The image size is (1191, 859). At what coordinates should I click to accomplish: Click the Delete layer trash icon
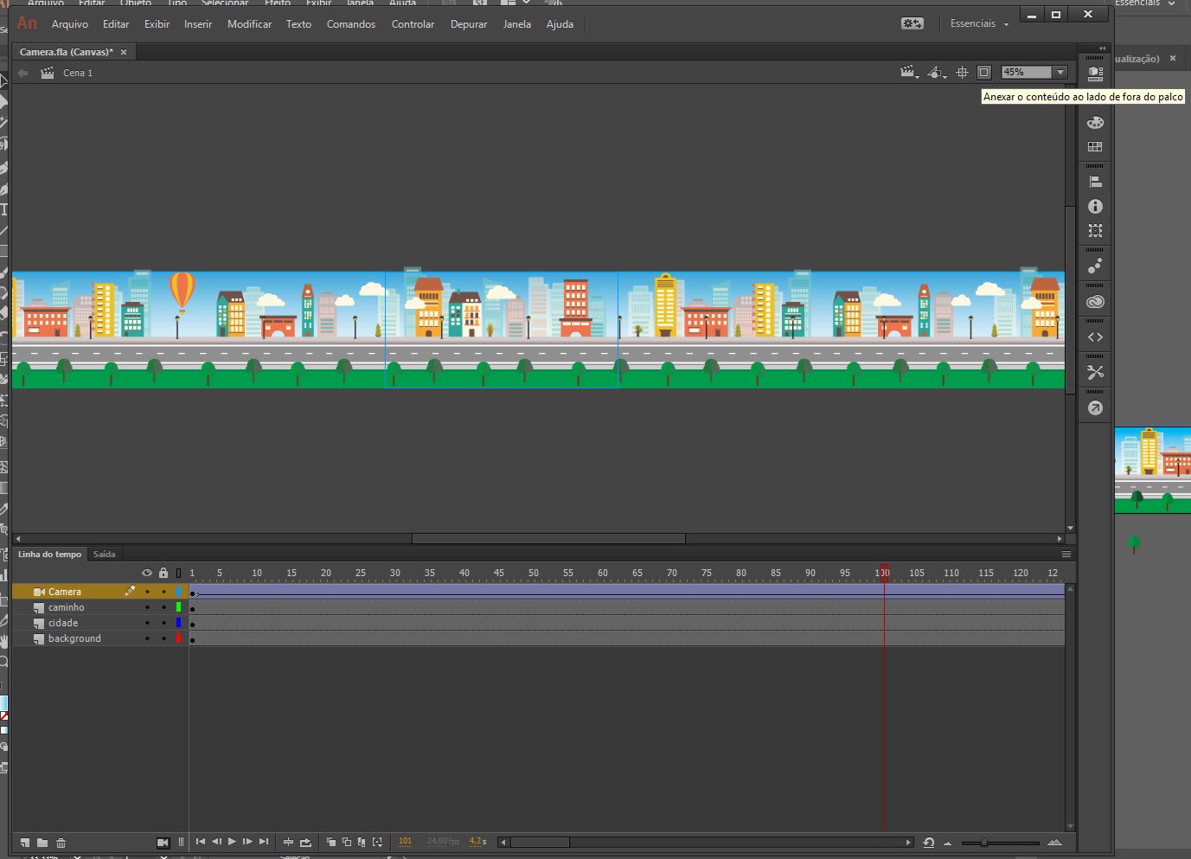[61, 843]
